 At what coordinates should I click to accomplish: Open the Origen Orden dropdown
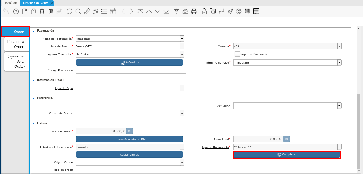click(x=182, y=162)
